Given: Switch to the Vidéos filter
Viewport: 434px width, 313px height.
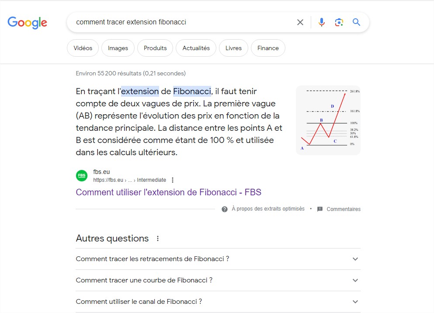Looking at the screenshot, I should pyautogui.click(x=83, y=48).
